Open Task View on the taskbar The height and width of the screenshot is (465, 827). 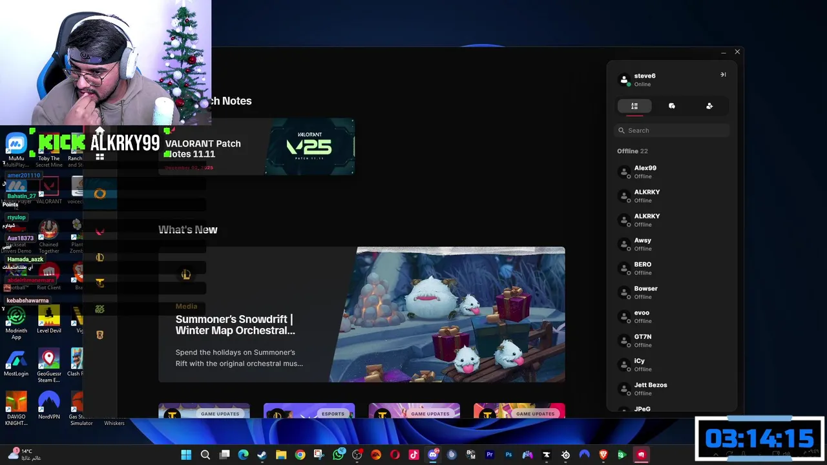pyautogui.click(x=224, y=455)
